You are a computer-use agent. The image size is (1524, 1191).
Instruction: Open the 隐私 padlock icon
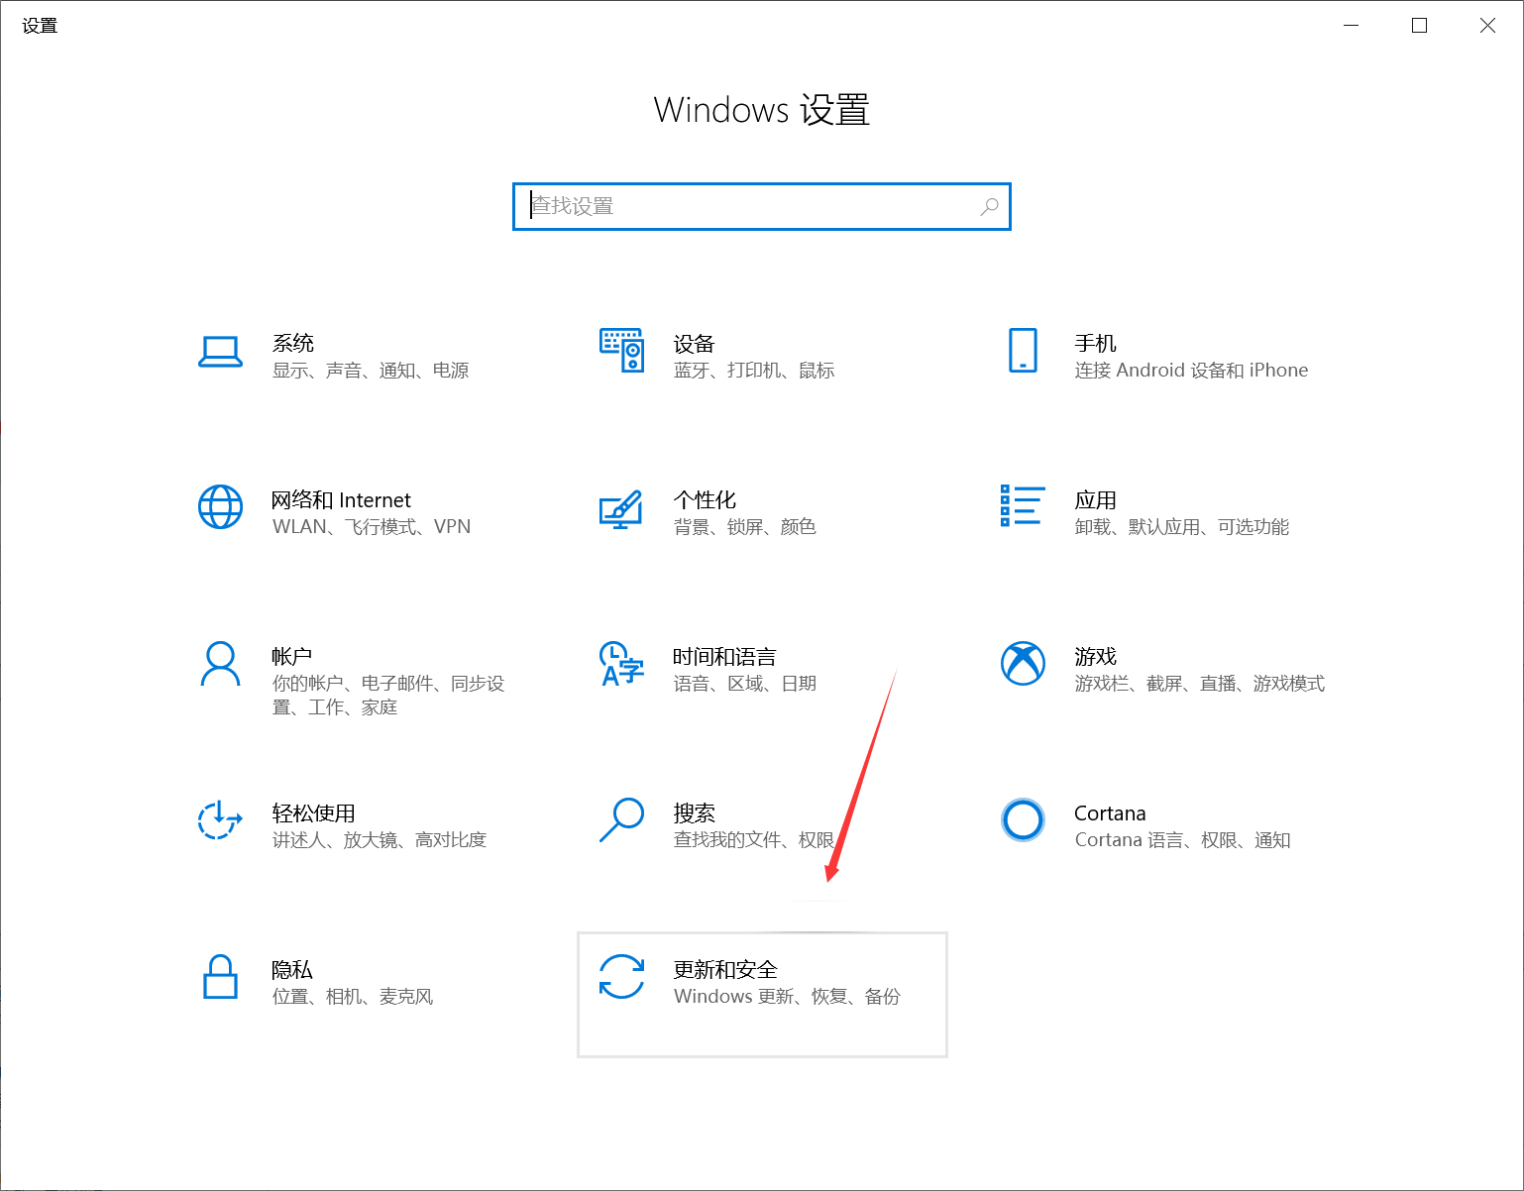[x=220, y=977]
